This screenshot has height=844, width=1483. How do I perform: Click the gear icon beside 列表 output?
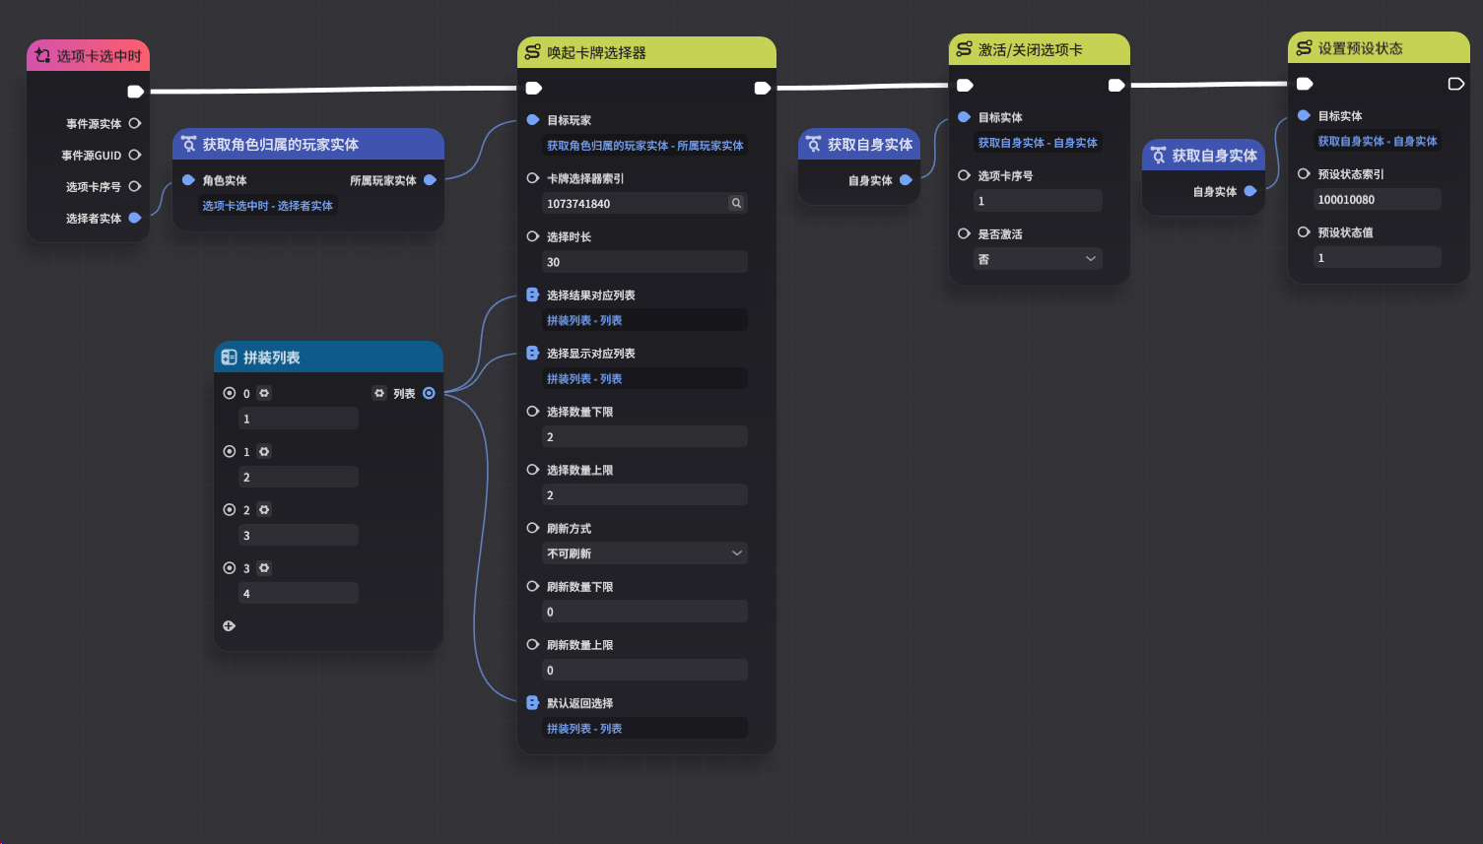[x=379, y=393]
